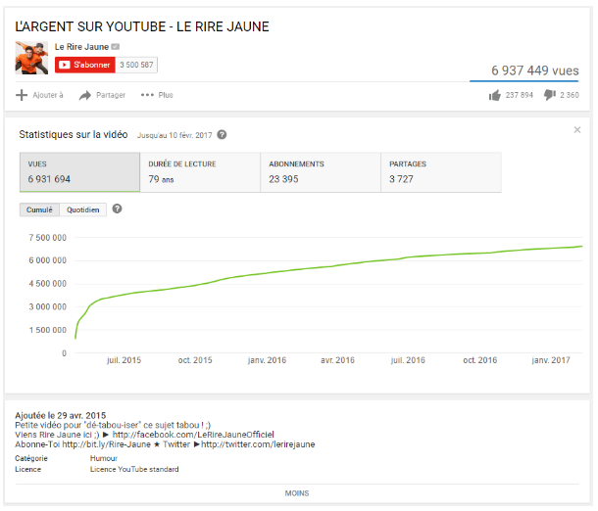The width and height of the screenshot is (598, 511).
Task: Click the red S'abonner subscribe button
Action: [x=84, y=66]
